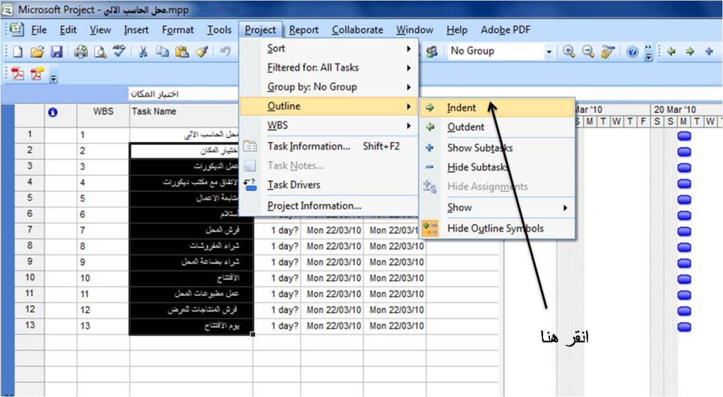
Task: Click the green Indent right-arrow toolbar icon
Action: click(690, 52)
